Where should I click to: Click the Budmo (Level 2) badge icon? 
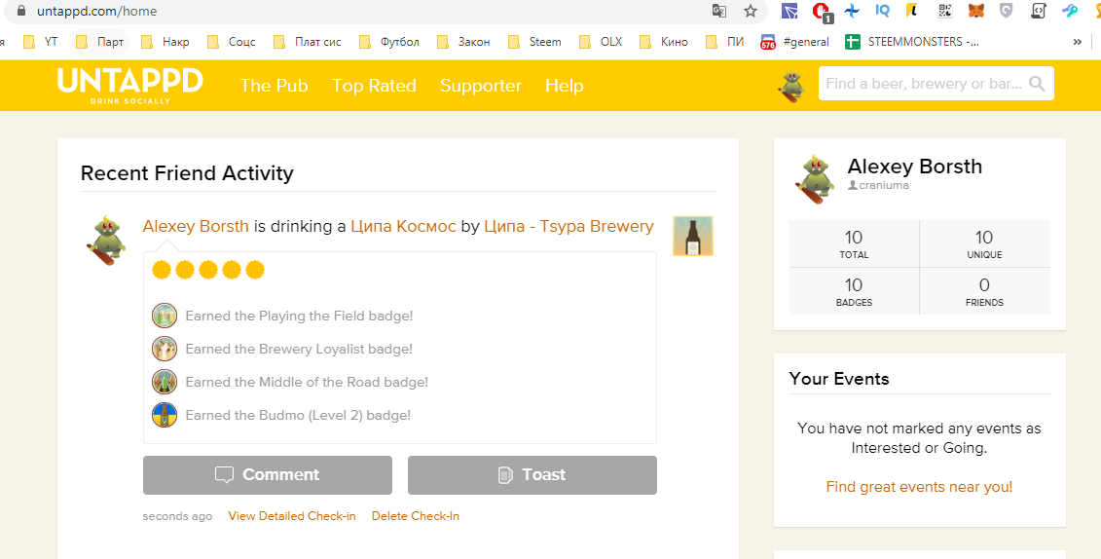[x=164, y=415]
